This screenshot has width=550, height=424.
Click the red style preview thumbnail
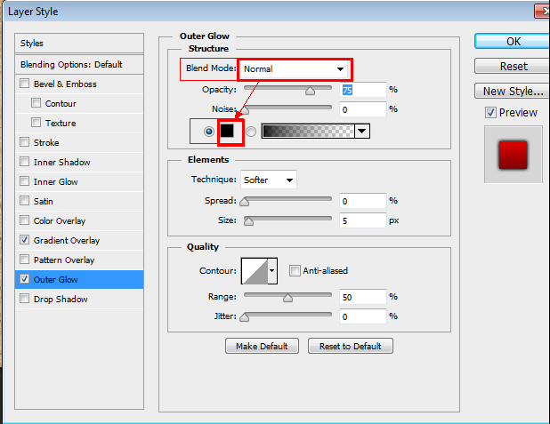pyautogui.click(x=514, y=155)
